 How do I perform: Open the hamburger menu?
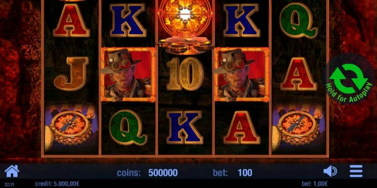[356, 171]
